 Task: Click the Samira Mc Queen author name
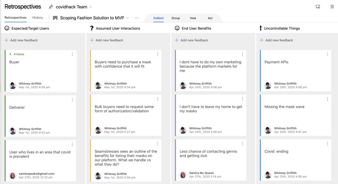(202, 173)
